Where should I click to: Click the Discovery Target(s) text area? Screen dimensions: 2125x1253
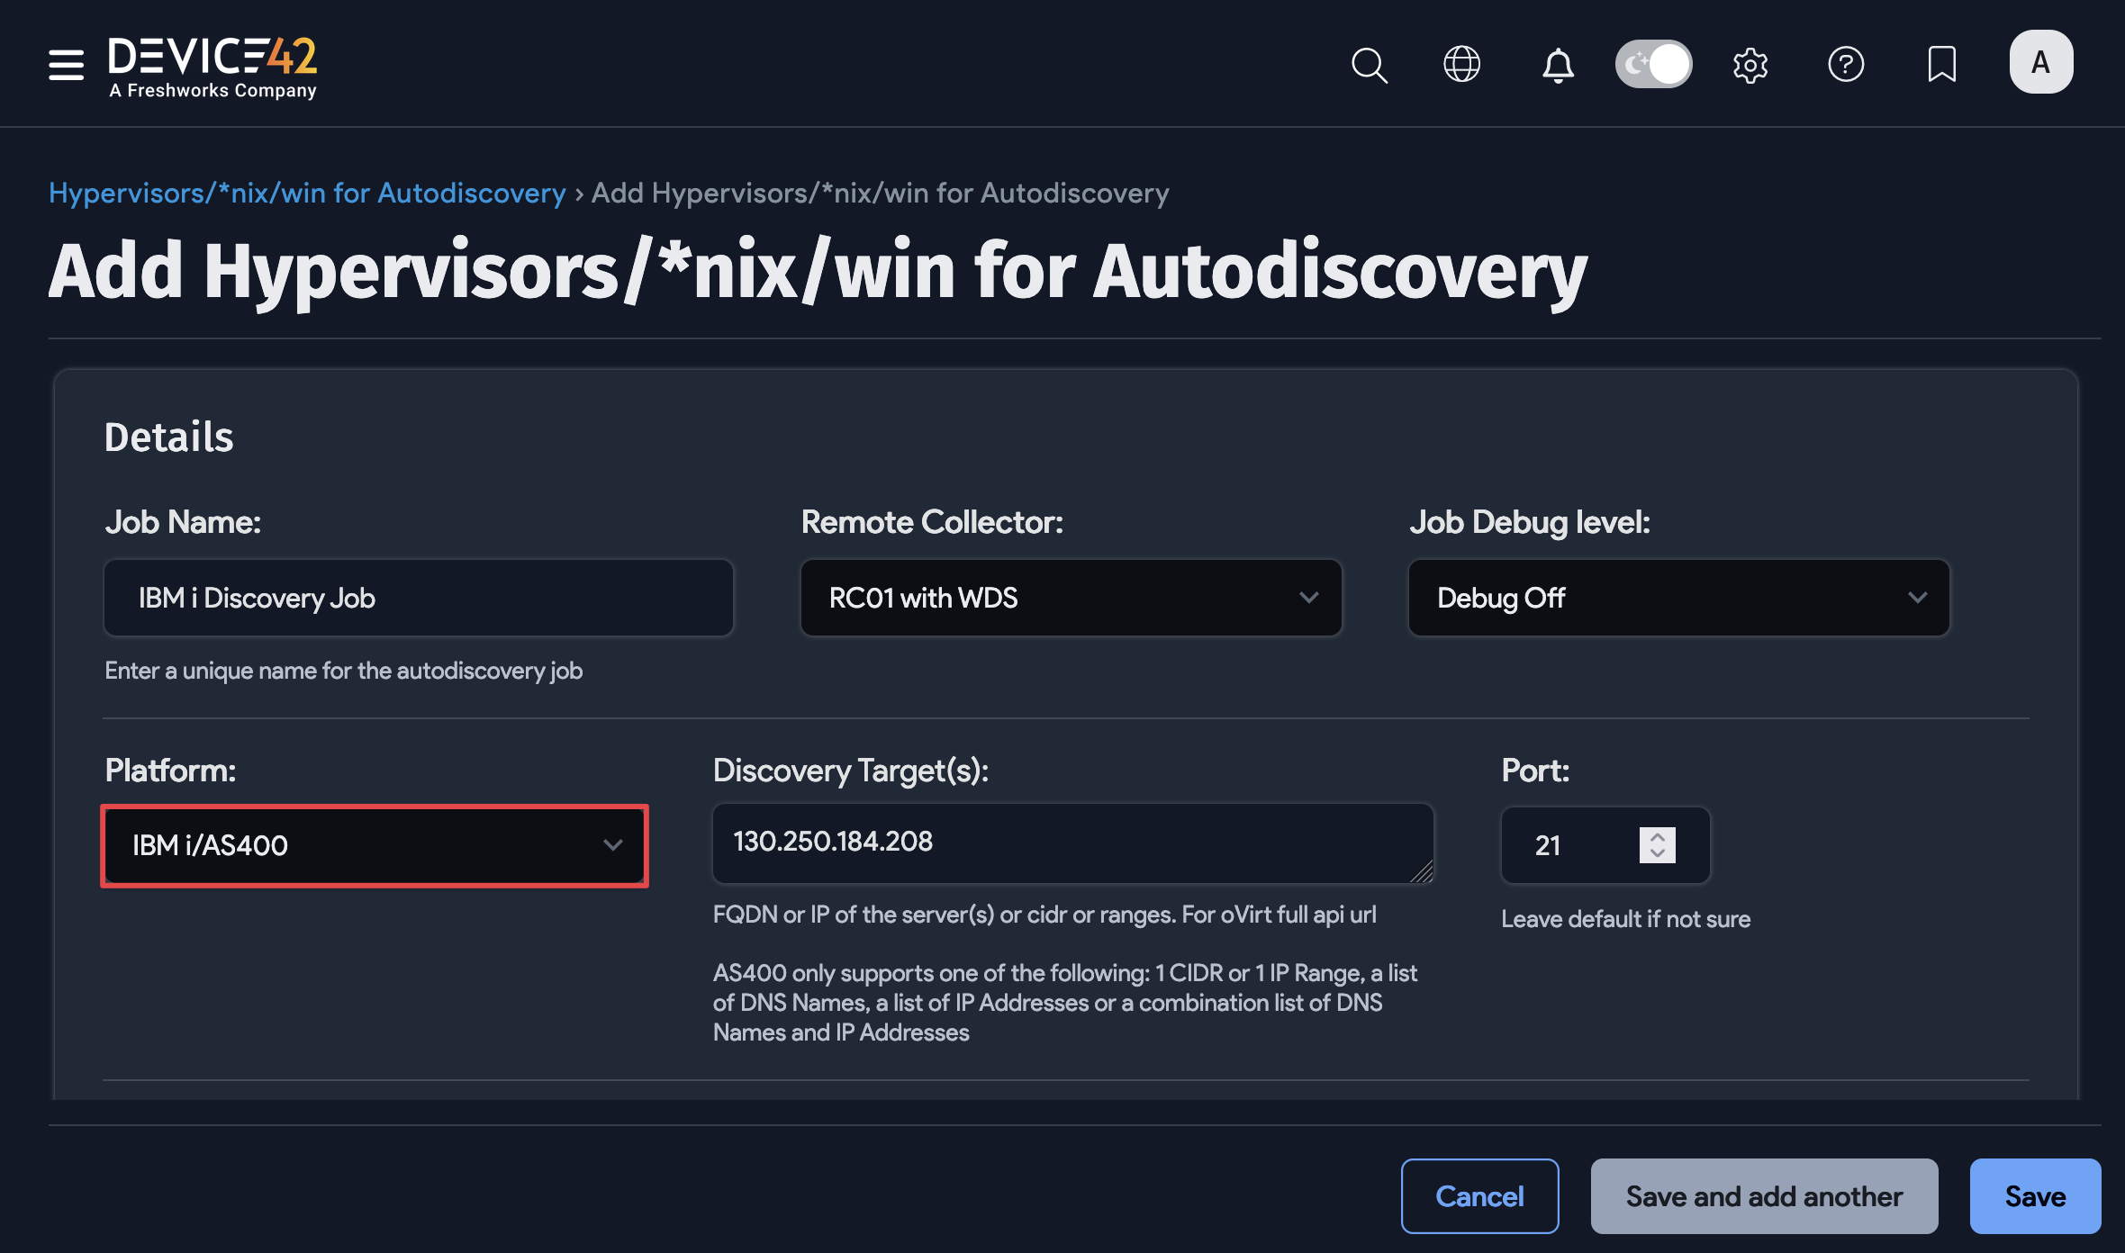[1072, 843]
